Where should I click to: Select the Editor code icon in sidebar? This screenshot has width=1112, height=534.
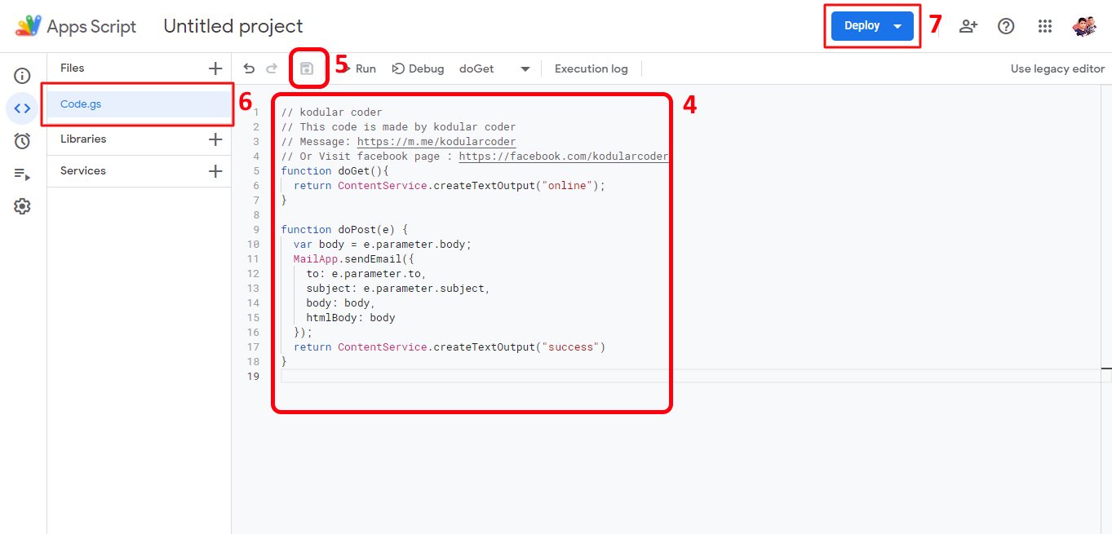point(22,108)
